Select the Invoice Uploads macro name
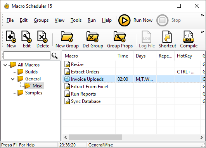The height and width of the screenshot is (148, 206). pos(87,79)
